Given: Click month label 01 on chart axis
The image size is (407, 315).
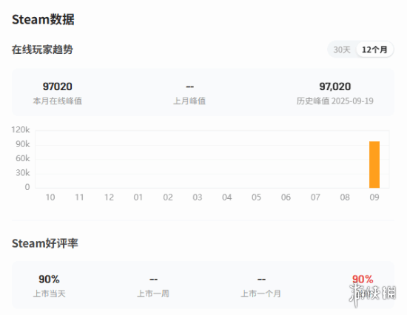Looking at the screenshot, I should (x=138, y=197).
